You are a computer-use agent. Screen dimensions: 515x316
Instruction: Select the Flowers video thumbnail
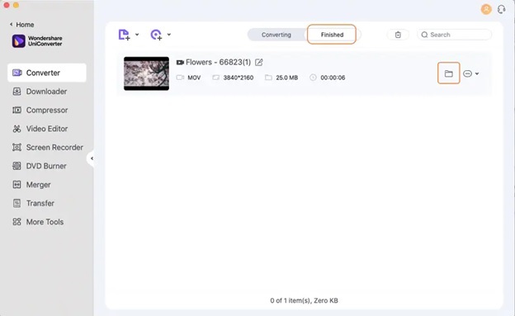tap(146, 73)
